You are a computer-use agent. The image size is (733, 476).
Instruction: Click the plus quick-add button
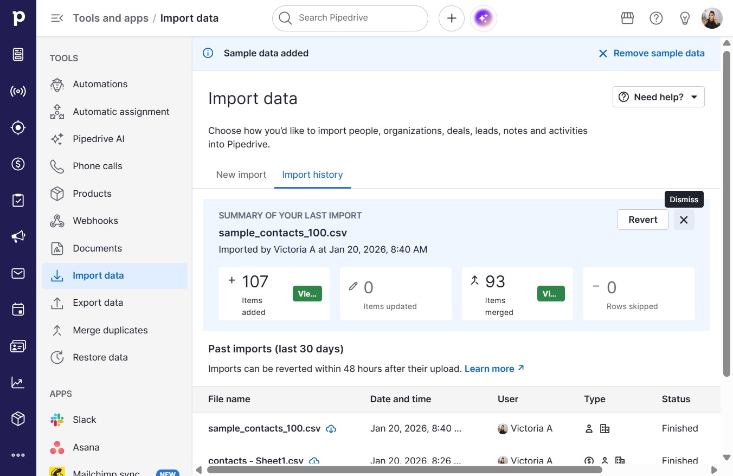(452, 18)
